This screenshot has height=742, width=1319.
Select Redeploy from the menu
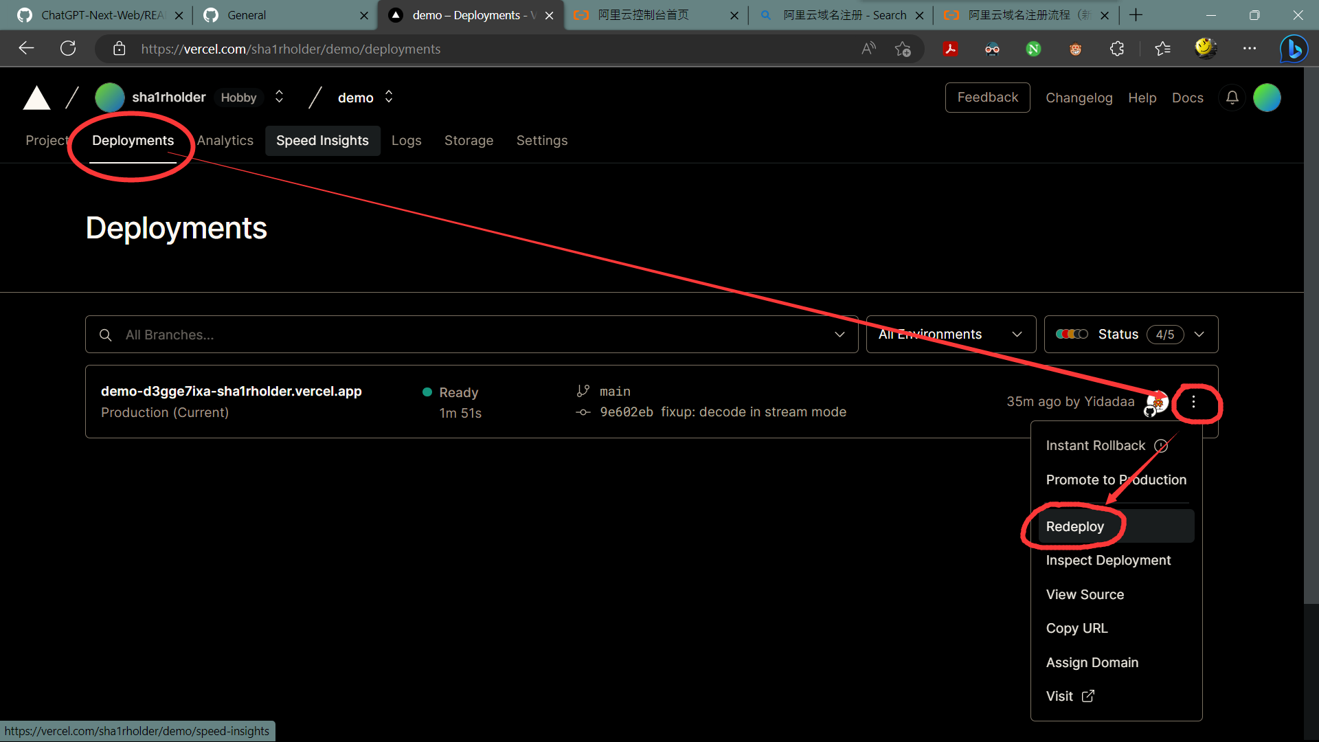(1075, 527)
